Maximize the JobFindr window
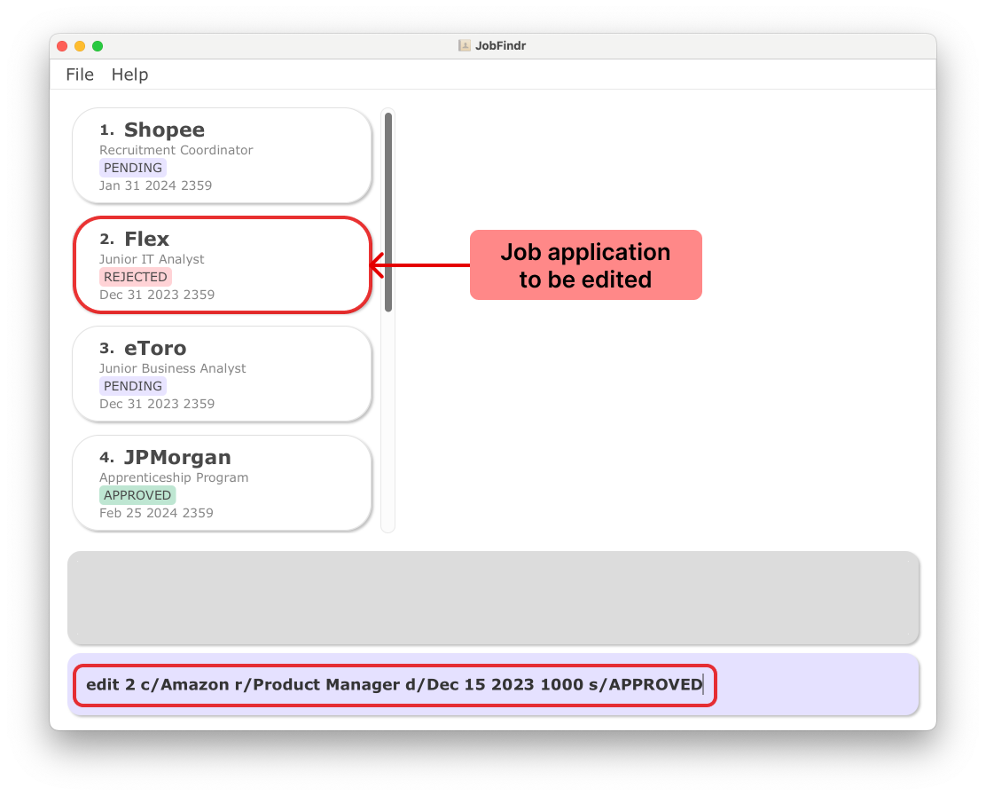The width and height of the screenshot is (986, 796). pos(98,46)
